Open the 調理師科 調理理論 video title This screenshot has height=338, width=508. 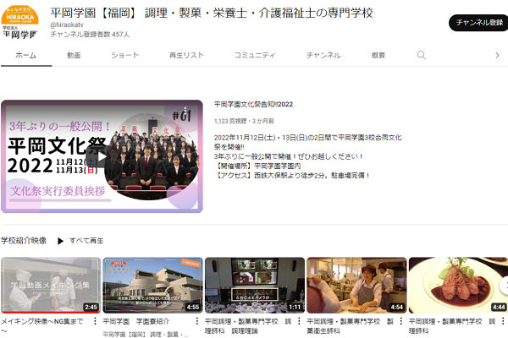(248, 325)
